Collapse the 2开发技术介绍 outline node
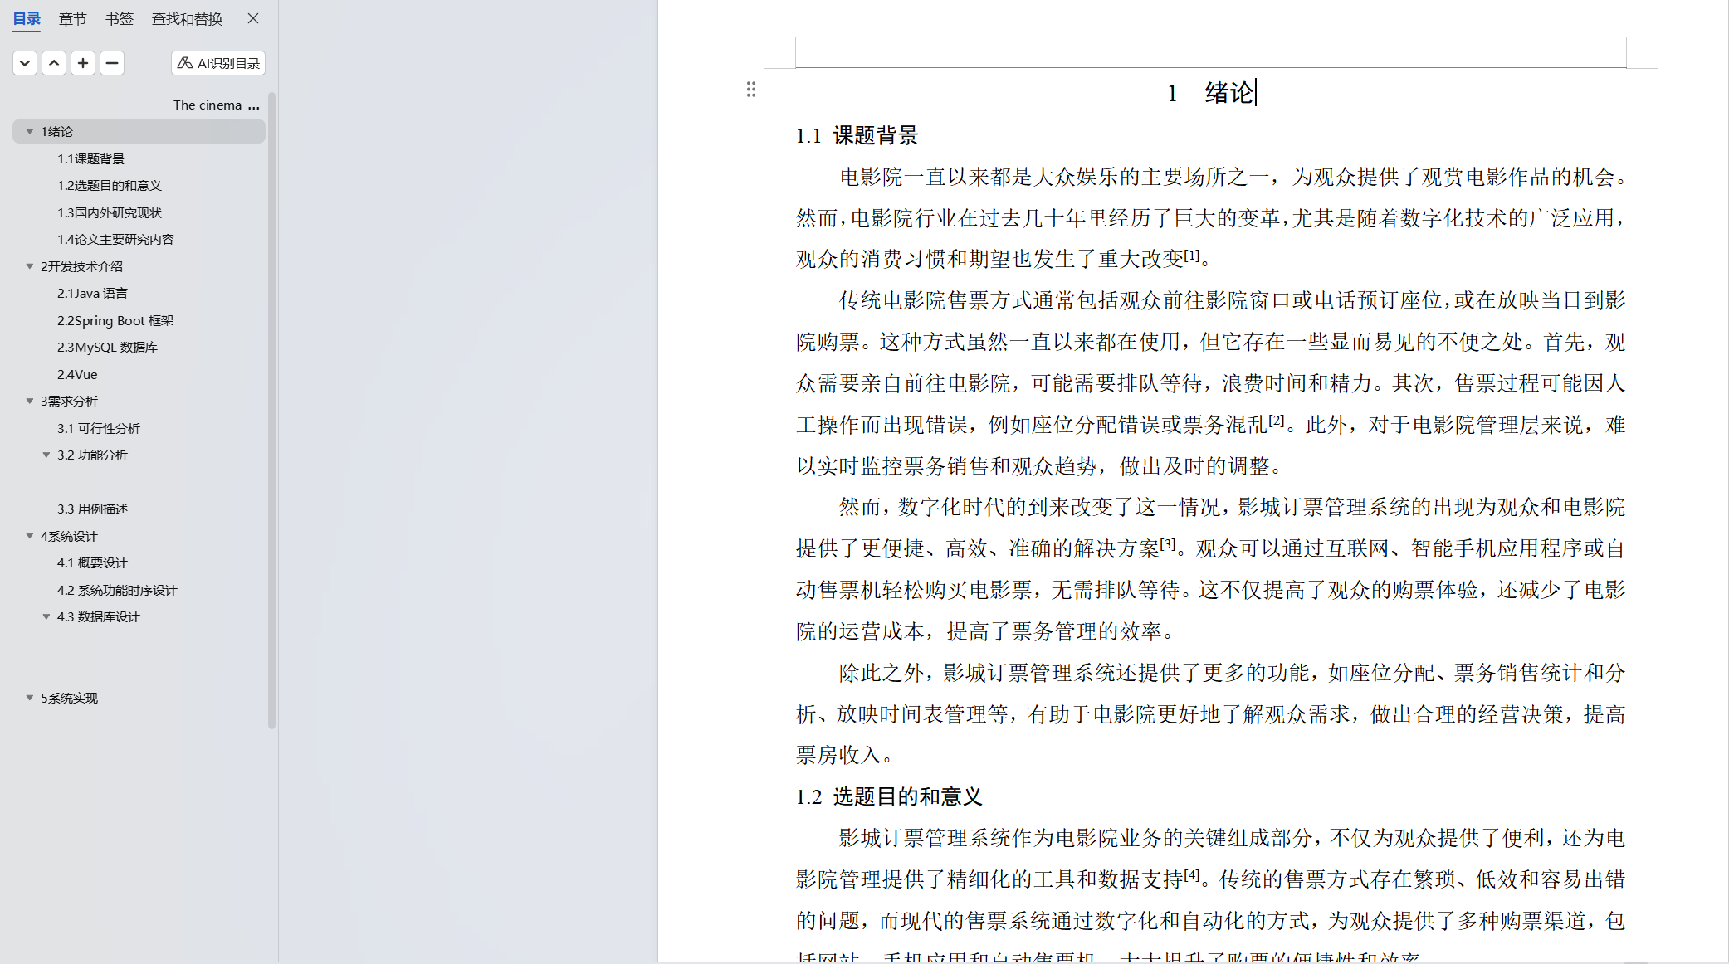 click(x=30, y=266)
